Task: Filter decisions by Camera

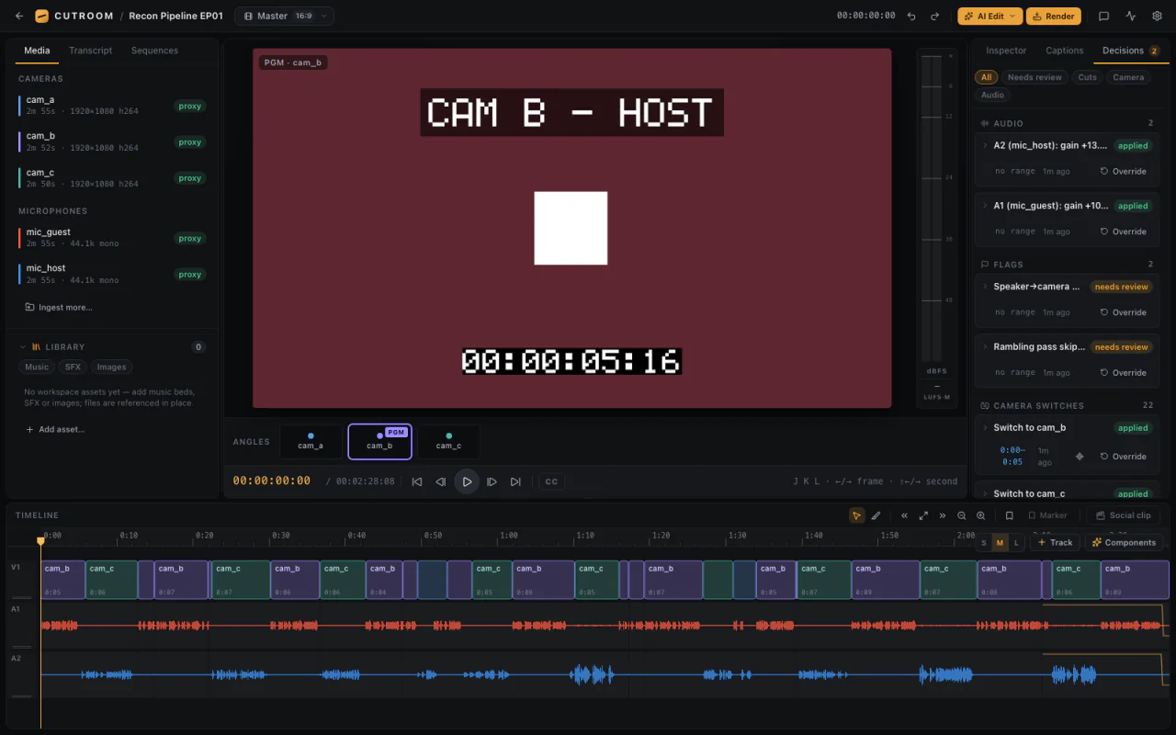Action: point(1128,77)
